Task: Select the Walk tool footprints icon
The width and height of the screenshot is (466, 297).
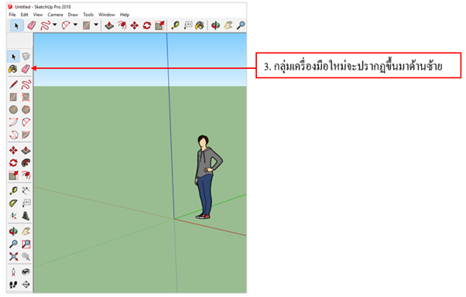Action: point(13,285)
